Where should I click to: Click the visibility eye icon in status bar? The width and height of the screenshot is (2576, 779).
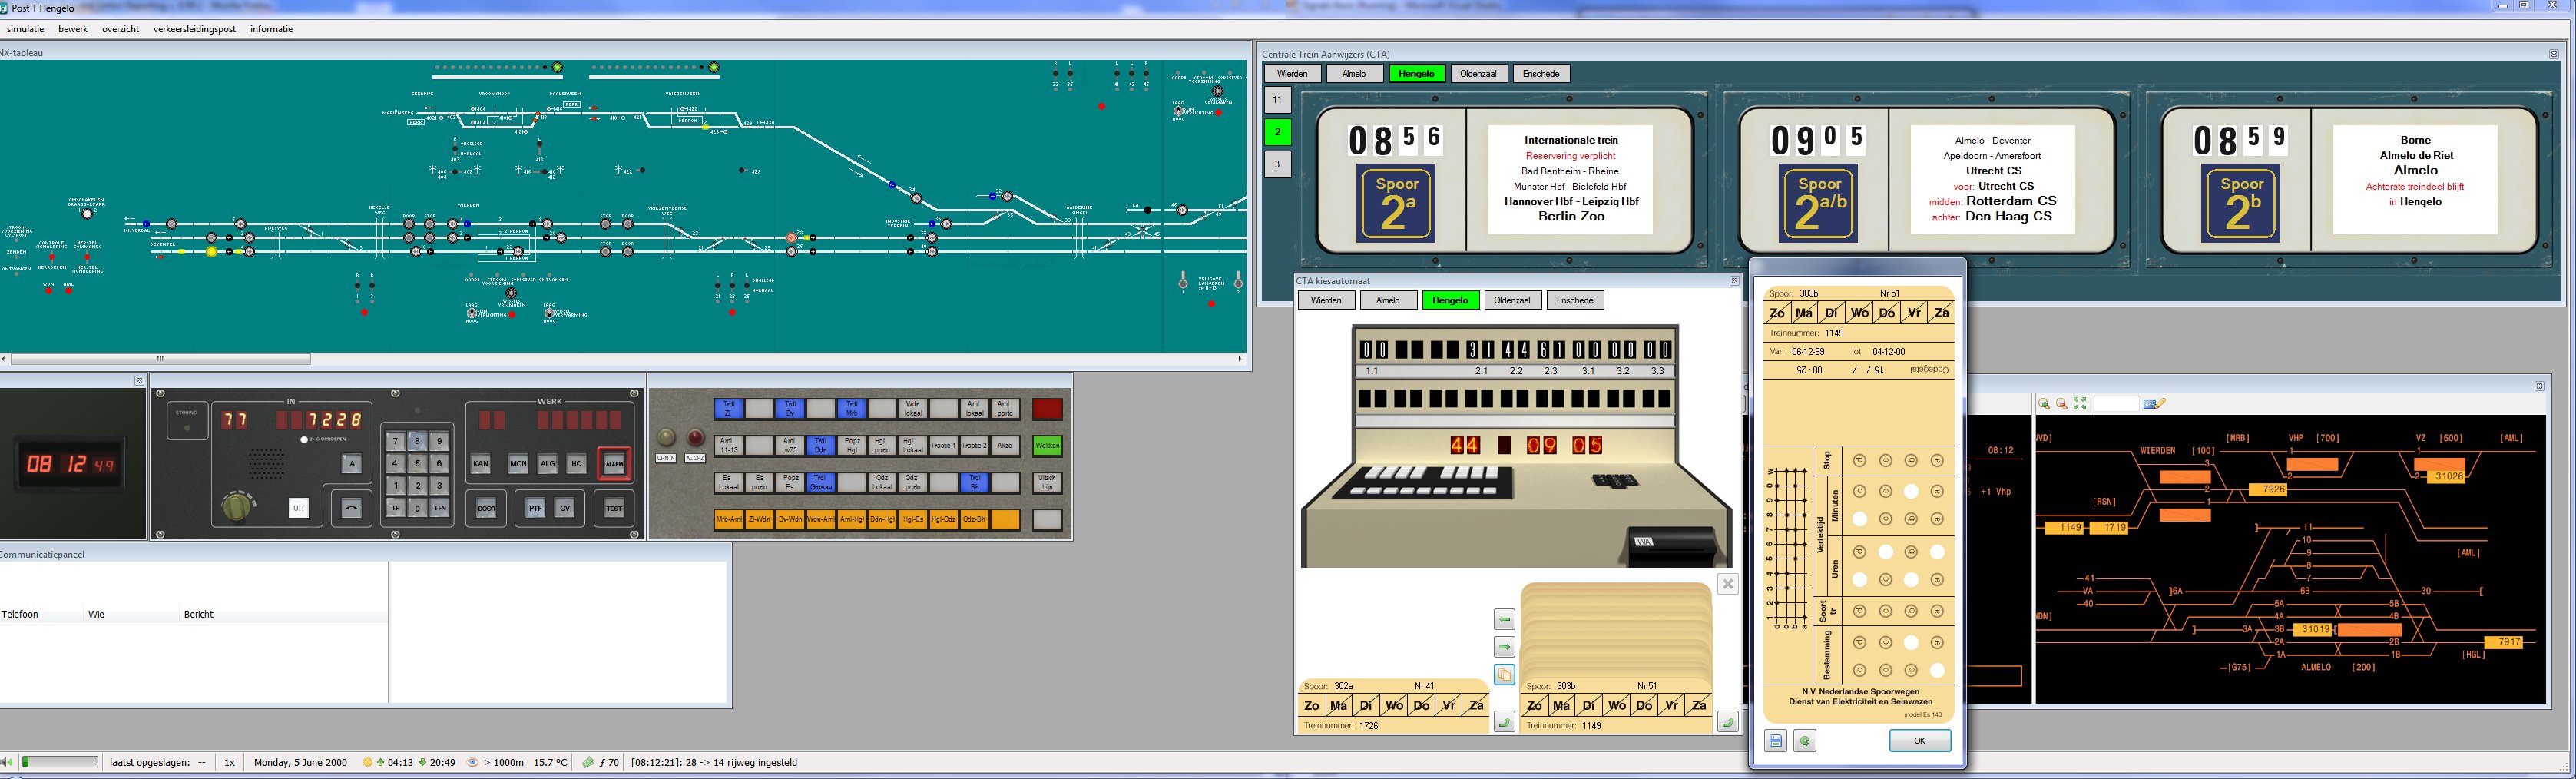click(x=473, y=763)
